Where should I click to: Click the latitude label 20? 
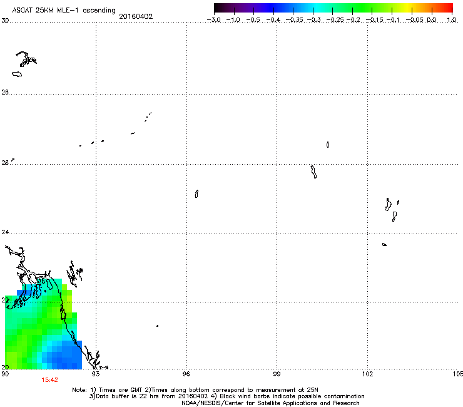(5, 367)
